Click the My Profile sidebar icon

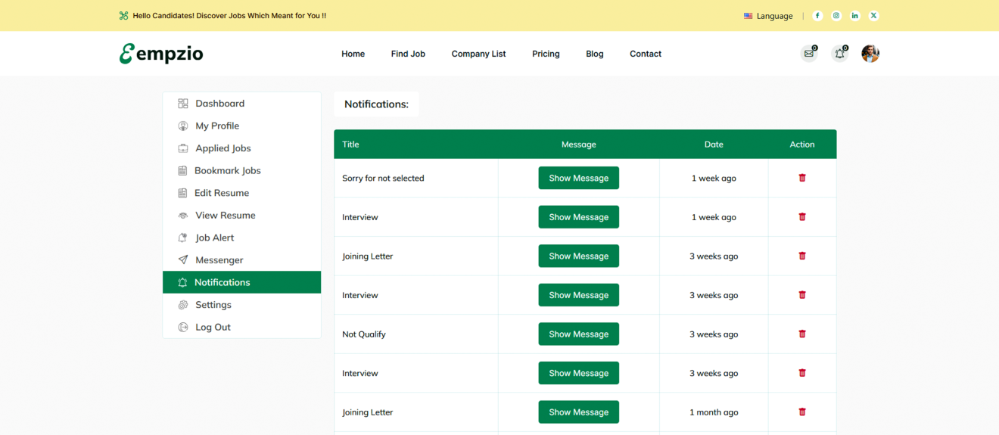pos(182,126)
